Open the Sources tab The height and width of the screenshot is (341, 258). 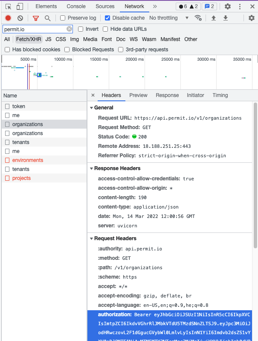(105, 6)
